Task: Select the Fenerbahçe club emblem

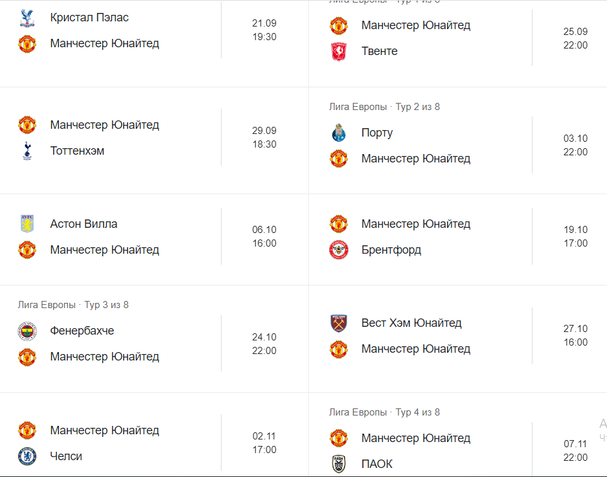Action: coord(27,331)
